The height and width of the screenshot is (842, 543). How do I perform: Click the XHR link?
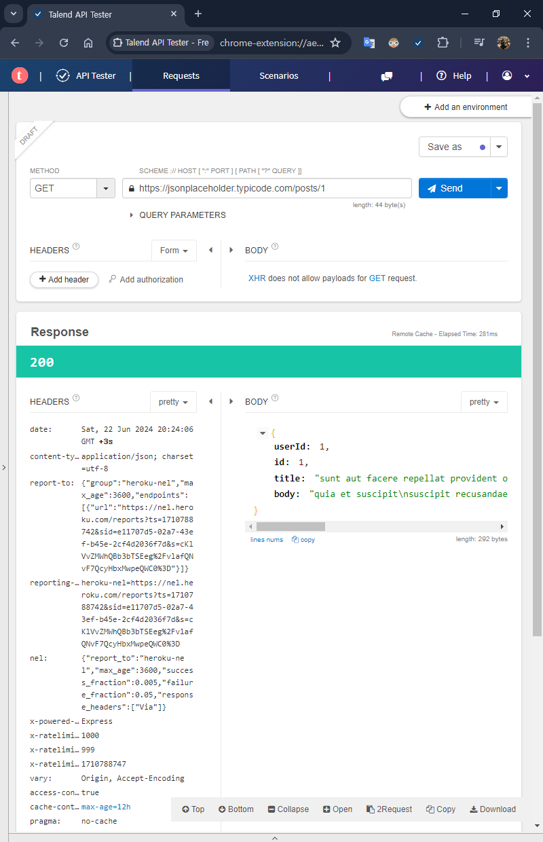coord(257,278)
